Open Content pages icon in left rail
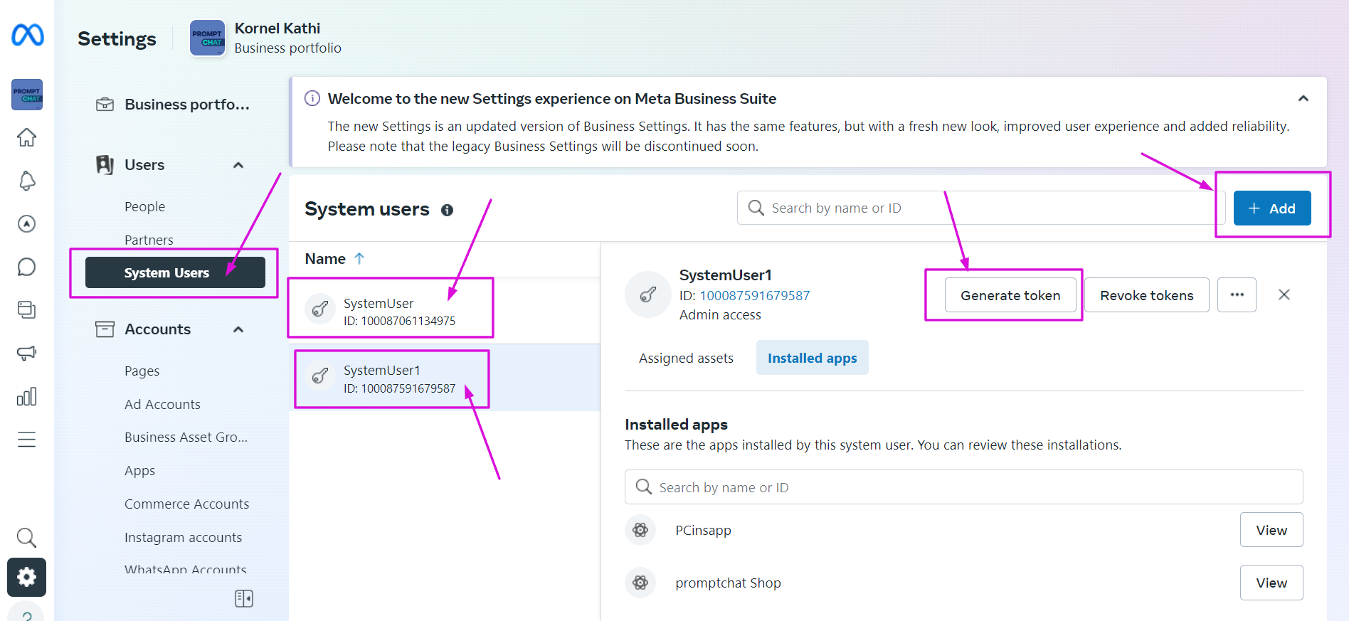Screen dimensions: 1349x621 (x=26, y=310)
